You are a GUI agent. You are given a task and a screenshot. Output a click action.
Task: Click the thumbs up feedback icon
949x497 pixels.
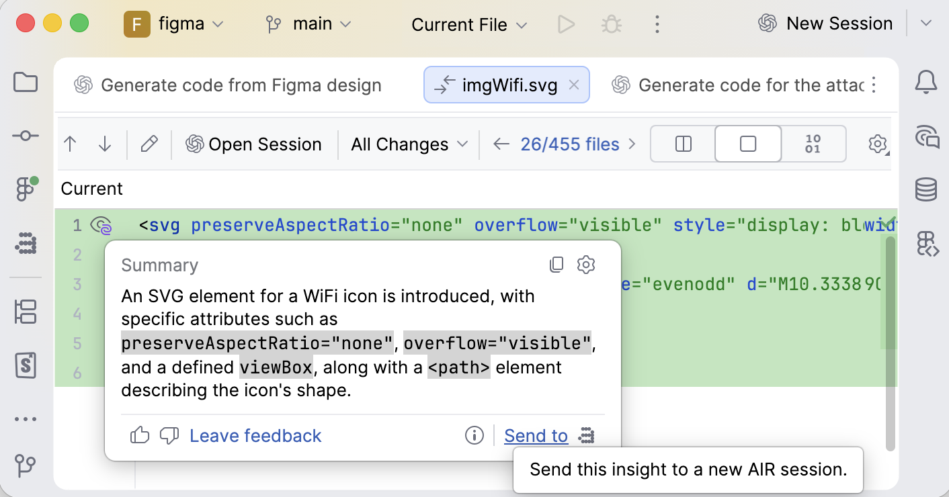(x=140, y=436)
